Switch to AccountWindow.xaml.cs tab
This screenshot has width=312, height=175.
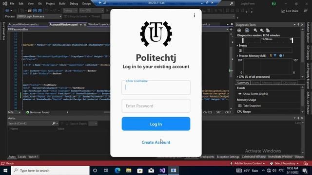pos(24,24)
